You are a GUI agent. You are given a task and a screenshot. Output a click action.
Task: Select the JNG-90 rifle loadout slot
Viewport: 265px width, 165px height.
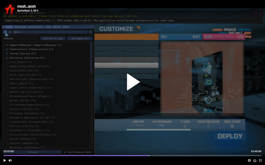138,124
